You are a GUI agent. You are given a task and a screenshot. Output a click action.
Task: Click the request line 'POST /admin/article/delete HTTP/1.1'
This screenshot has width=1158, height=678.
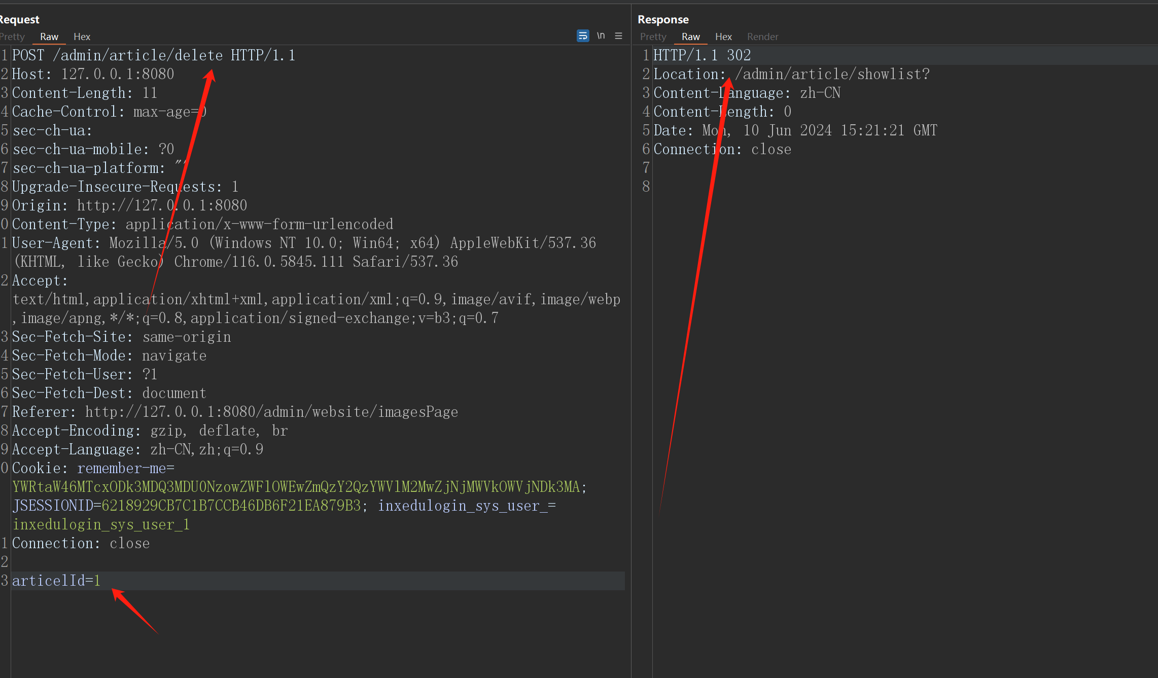(x=154, y=55)
